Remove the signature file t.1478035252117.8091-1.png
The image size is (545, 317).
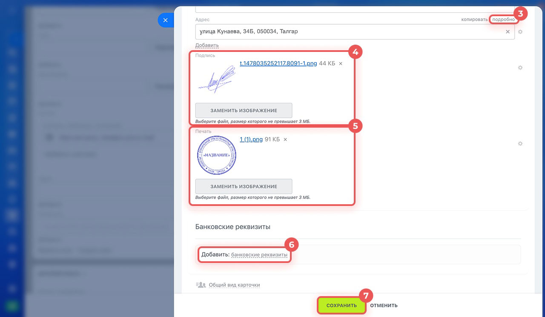pyautogui.click(x=341, y=64)
